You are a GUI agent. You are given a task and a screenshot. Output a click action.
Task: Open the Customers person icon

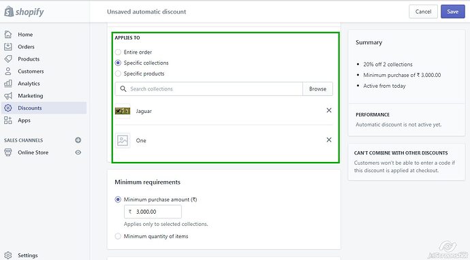tap(8, 71)
